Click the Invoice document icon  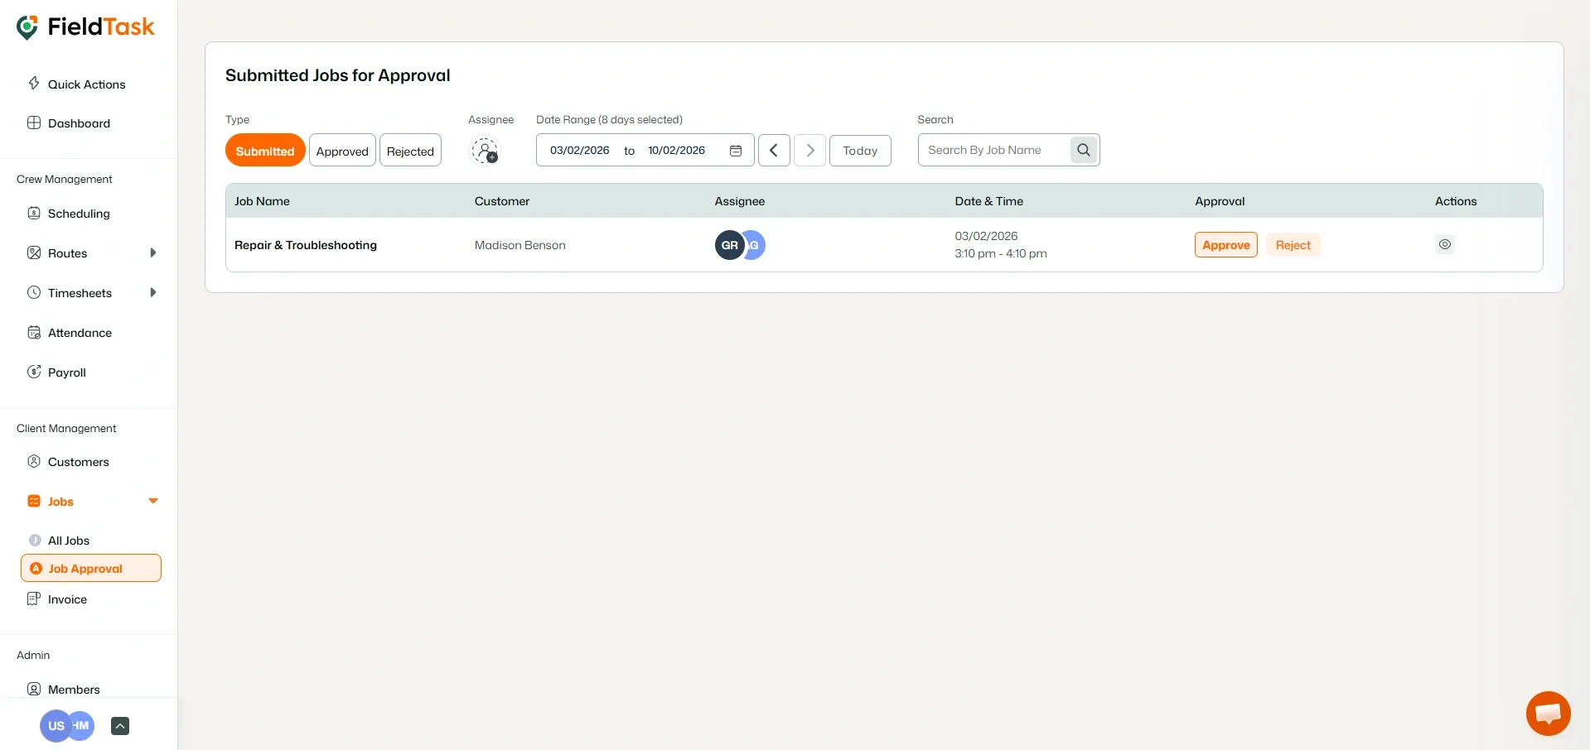click(x=34, y=599)
